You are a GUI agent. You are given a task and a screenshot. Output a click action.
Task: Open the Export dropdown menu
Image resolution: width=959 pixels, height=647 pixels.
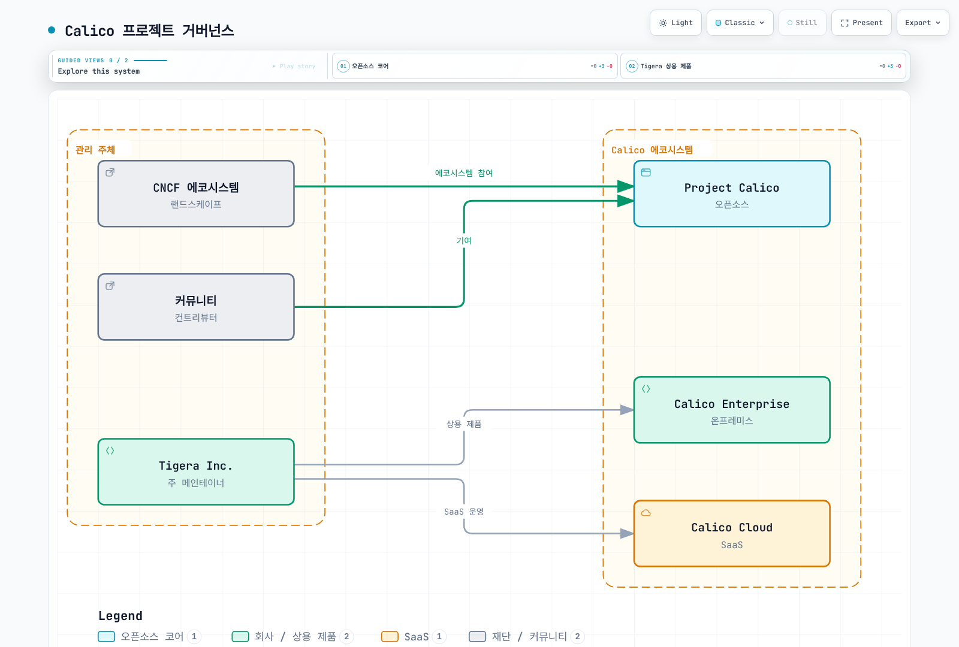point(923,23)
